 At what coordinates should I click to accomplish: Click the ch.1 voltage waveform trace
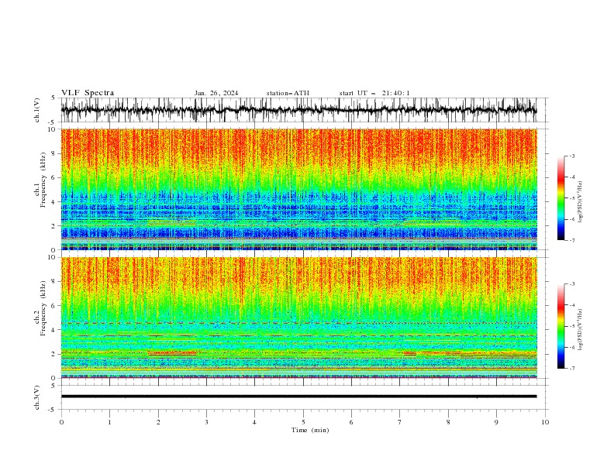click(x=298, y=110)
